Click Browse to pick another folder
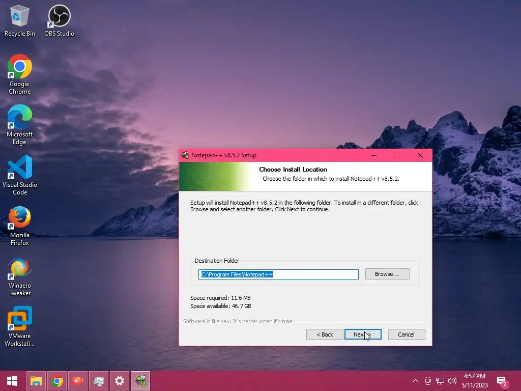The height and width of the screenshot is (391, 521). coord(387,274)
